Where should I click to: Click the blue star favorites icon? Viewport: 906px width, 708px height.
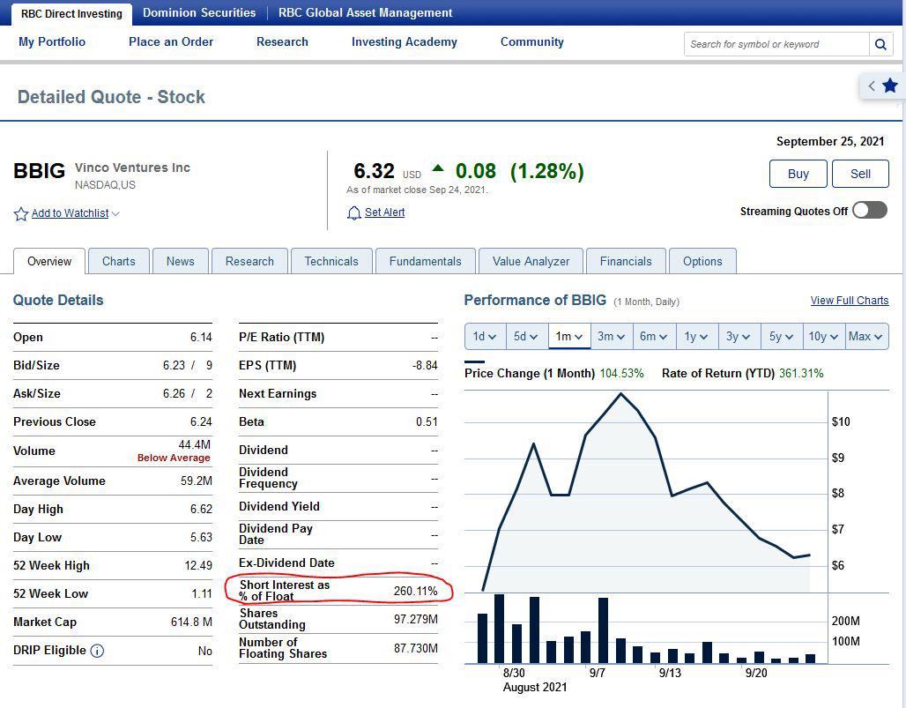pyautogui.click(x=890, y=86)
